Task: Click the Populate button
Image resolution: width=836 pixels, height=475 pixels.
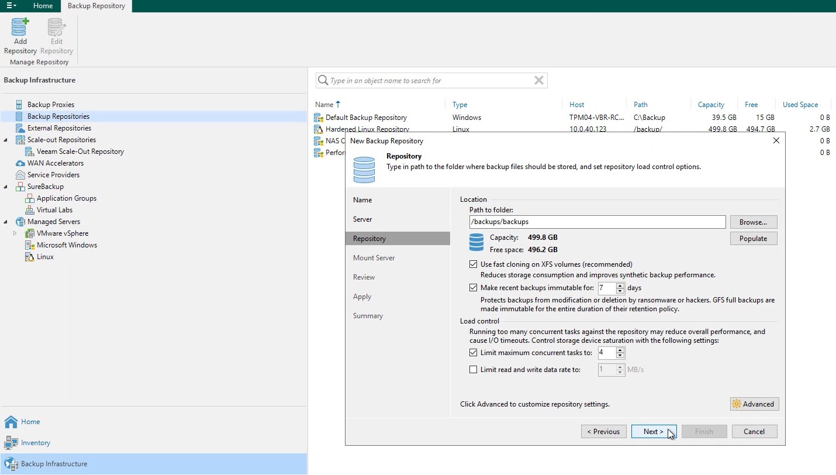Action: click(753, 239)
